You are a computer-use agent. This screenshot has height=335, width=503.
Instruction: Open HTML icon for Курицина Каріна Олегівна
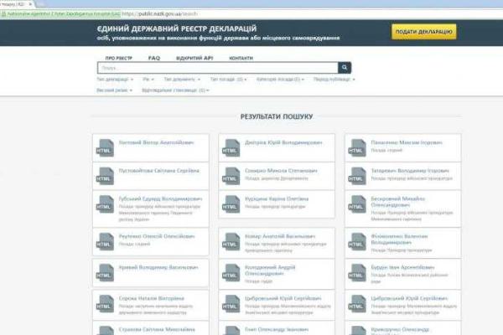pyautogui.click(x=231, y=204)
